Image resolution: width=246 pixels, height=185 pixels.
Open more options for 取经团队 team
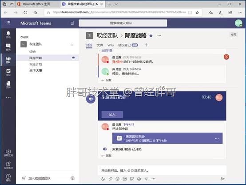click(x=72, y=45)
